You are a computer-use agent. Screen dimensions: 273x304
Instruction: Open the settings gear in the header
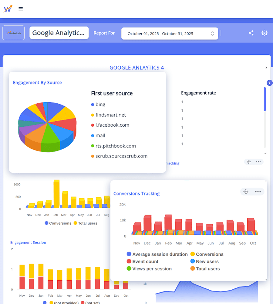[264, 33]
